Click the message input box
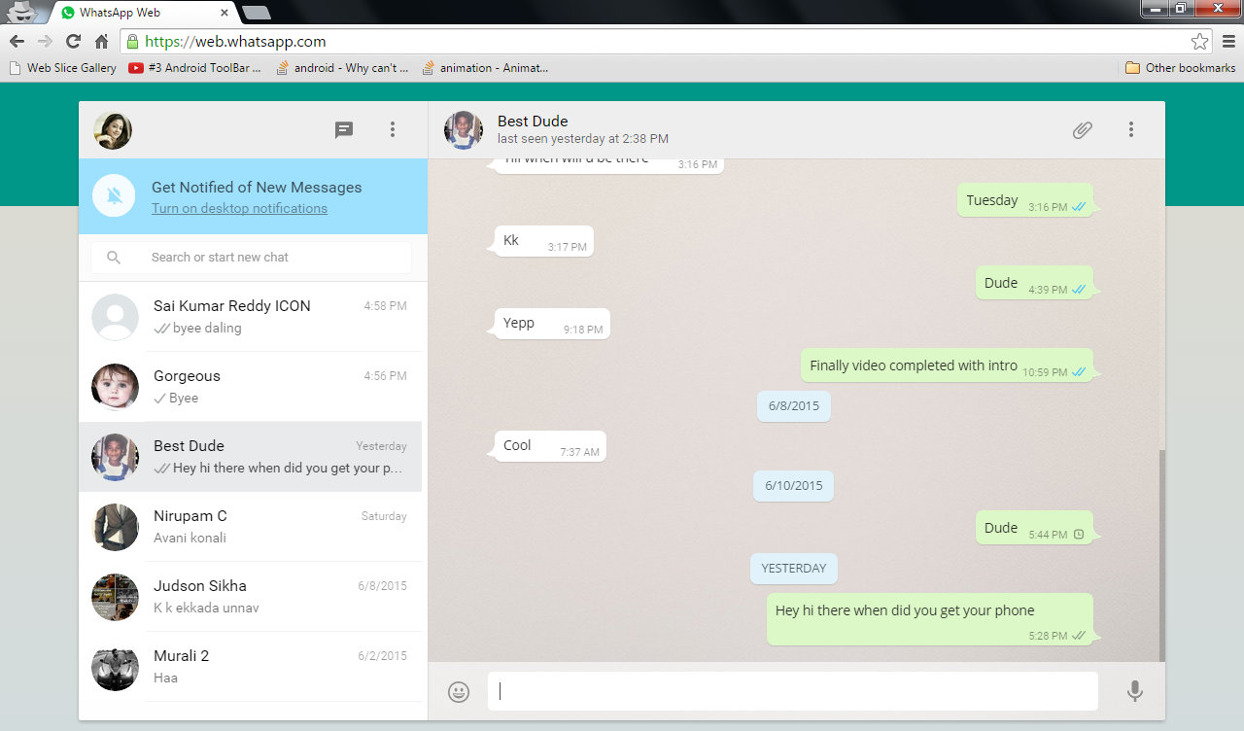 (x=793, y=691)
